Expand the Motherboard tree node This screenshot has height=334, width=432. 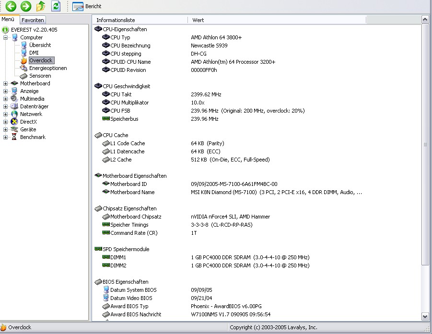(x=5, y=83)
